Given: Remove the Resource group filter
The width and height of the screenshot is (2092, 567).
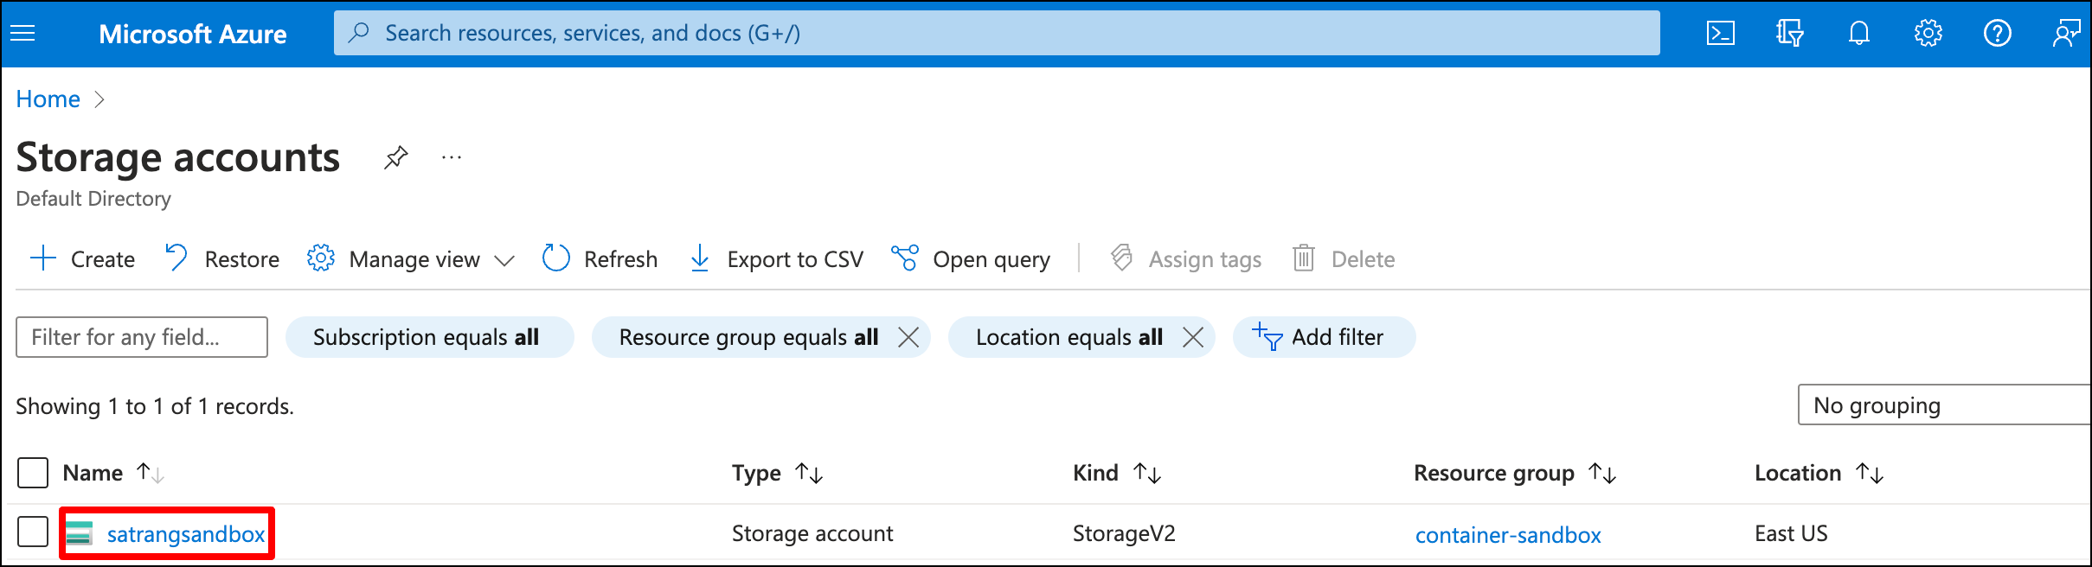Looking at the screenshot, I should (908, 337).
